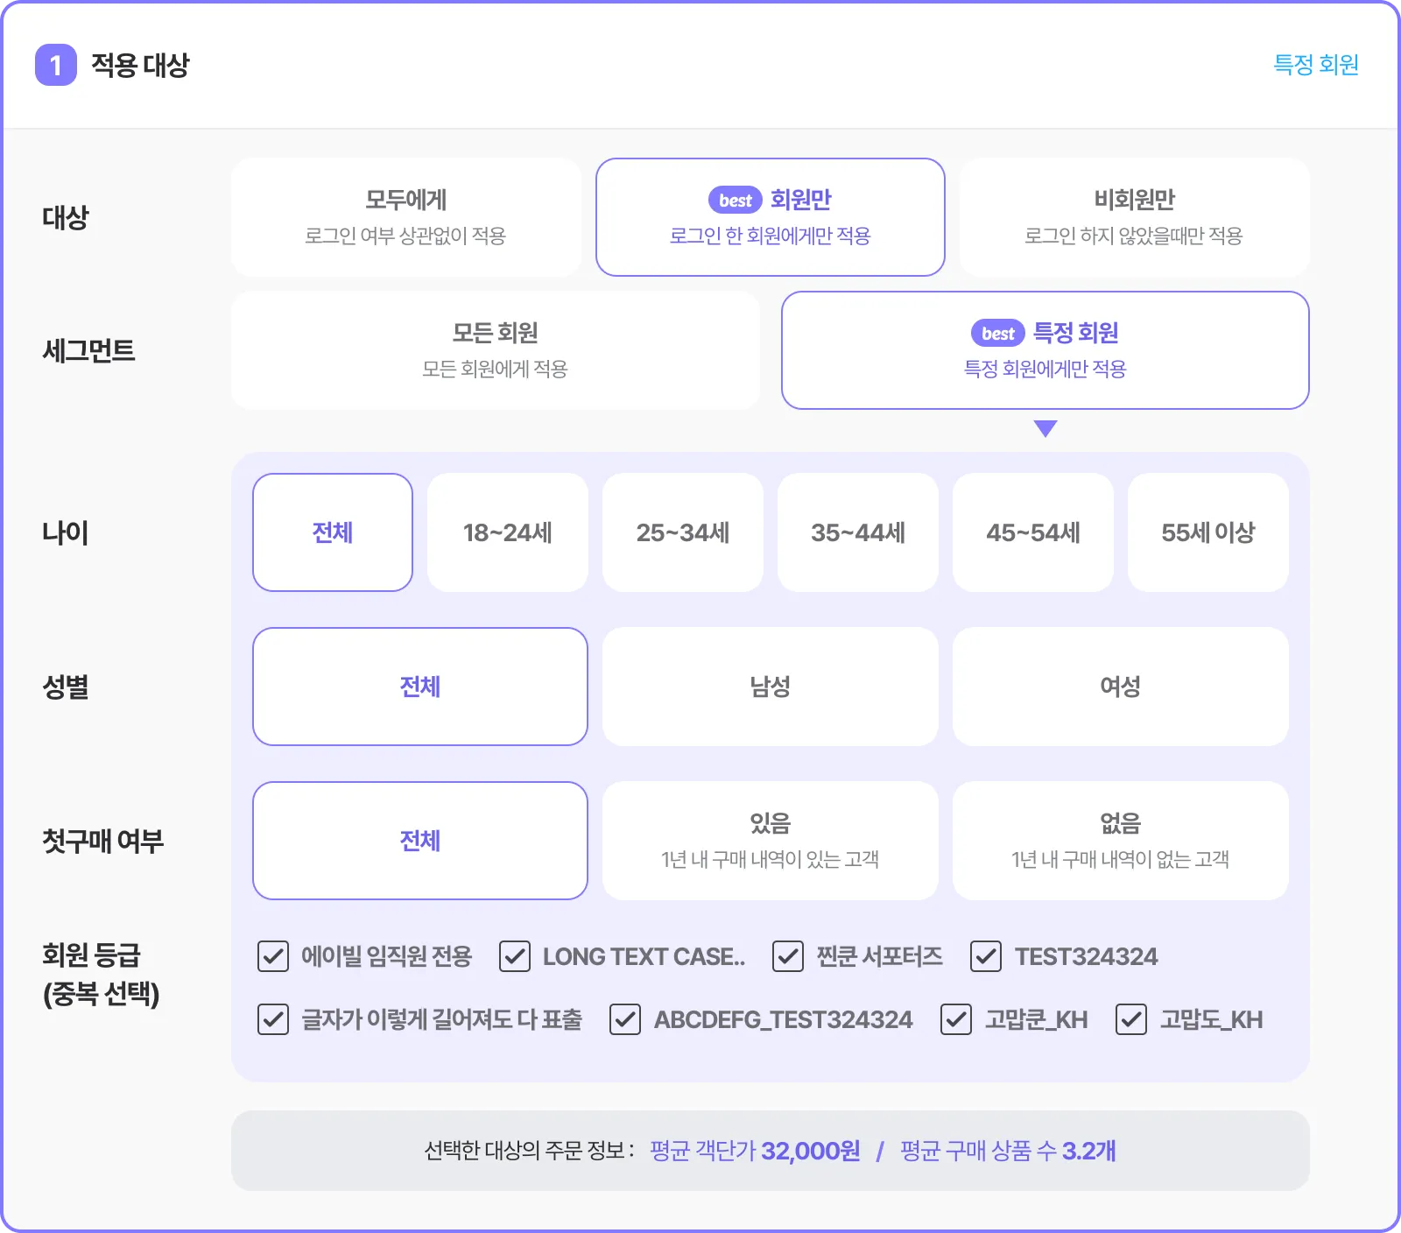This screenshot has width=1401, height=1233.
Task: Uncheck the ABCDEFG_TEST324324 checkbox
Action: (625, 1019)
